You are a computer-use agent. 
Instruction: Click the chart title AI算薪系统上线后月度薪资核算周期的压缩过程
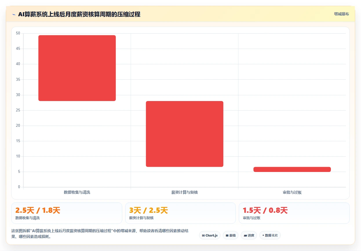coord(79,14)
